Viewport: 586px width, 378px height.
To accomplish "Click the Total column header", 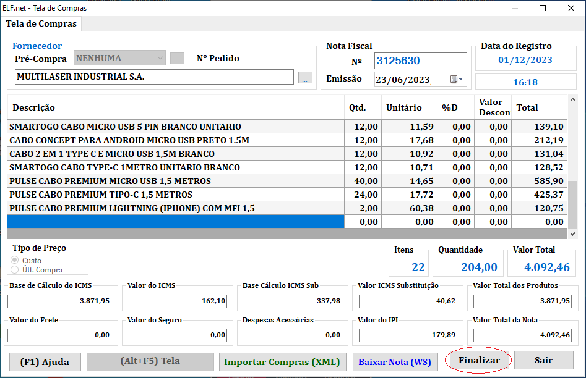I will point(540,107).
